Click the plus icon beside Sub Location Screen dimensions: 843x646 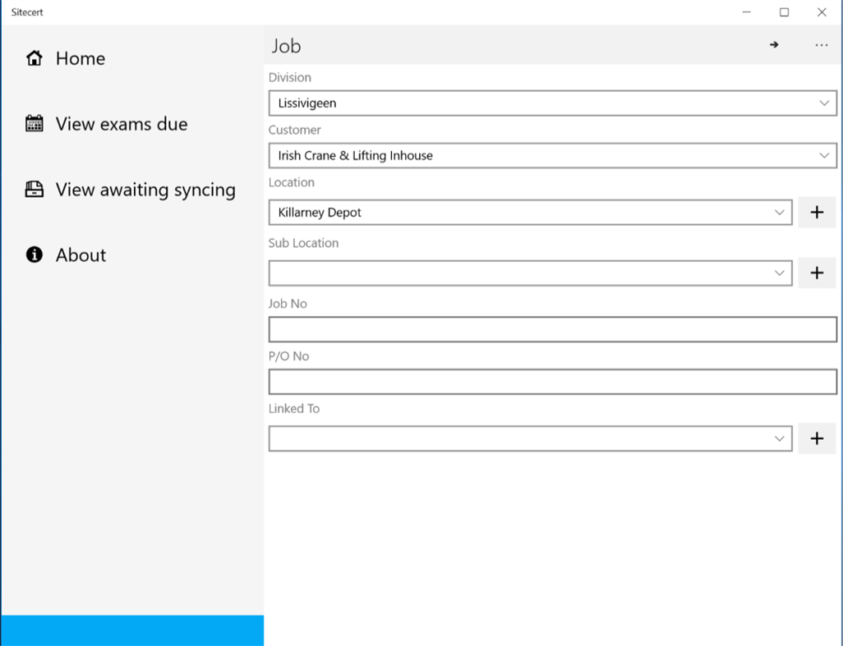pos(817,273)
